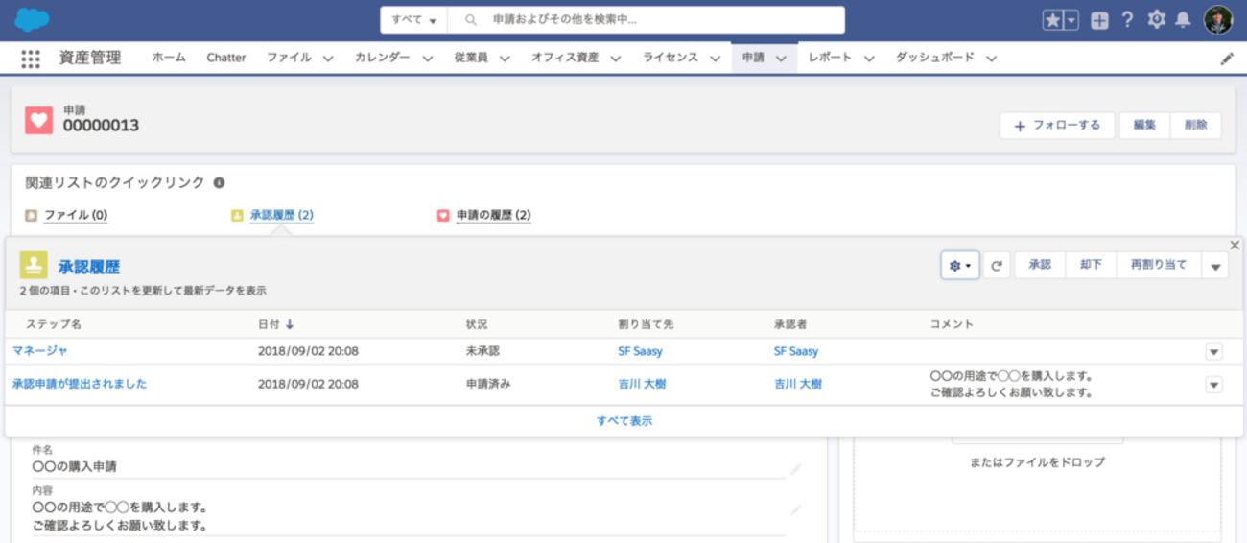The image size is (1247, 543).
Task: Expand the ファイル tab chevron
Action: click(x=328, y=59)
